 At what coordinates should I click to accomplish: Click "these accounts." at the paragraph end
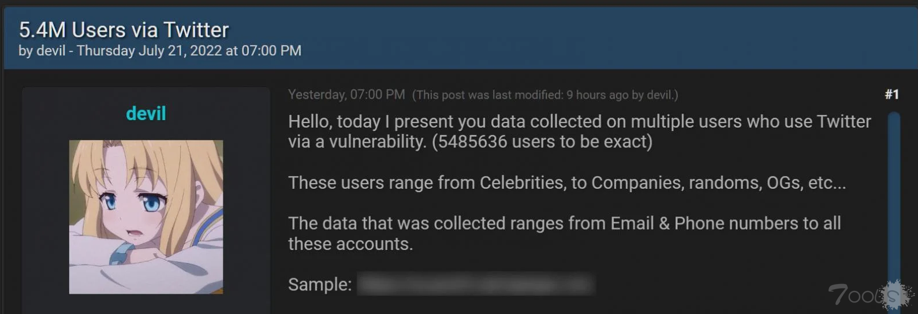tap(350, 244)
